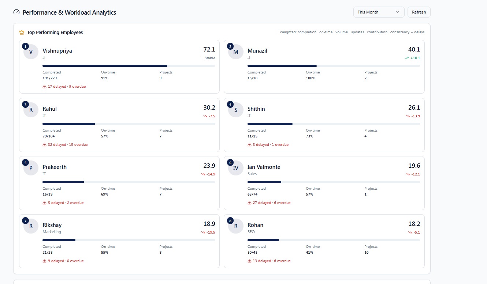The image size is (487, 284).
Task: Click the -12.1 trend value
Action: [x=416, y=174]
